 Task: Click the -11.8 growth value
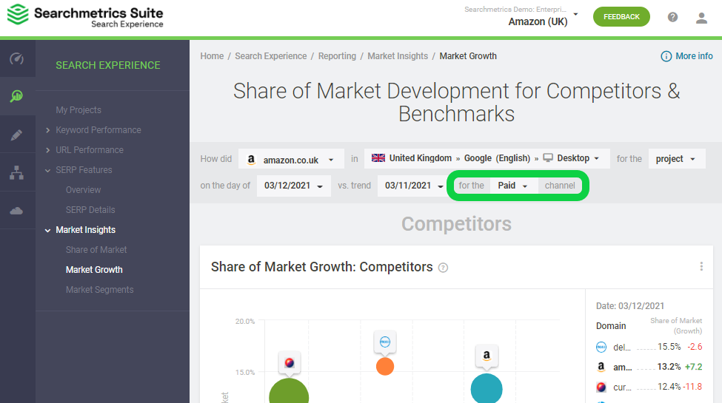point(692,387)
